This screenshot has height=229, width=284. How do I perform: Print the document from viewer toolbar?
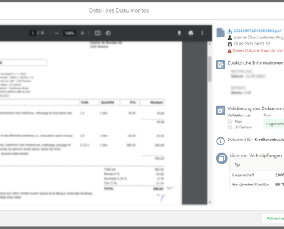tap(190, 33)
